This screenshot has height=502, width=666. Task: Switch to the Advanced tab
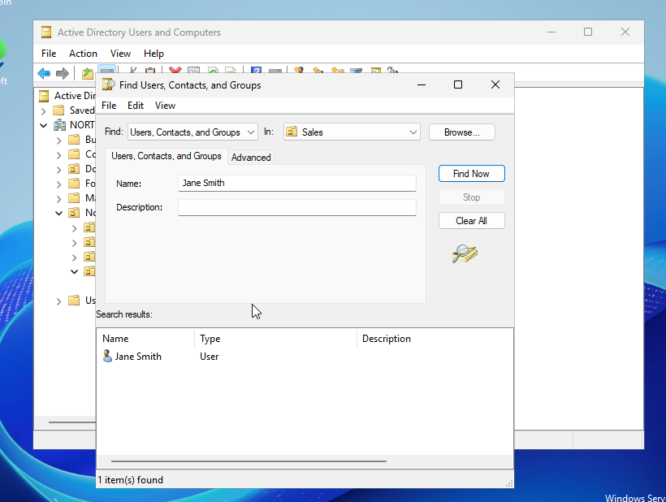click(250, 157)
